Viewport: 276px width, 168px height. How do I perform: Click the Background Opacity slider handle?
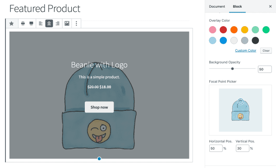[x=232, y=69]
